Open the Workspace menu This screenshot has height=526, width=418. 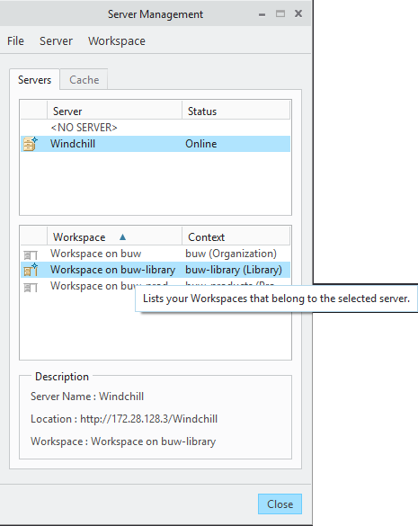[117, 41]
